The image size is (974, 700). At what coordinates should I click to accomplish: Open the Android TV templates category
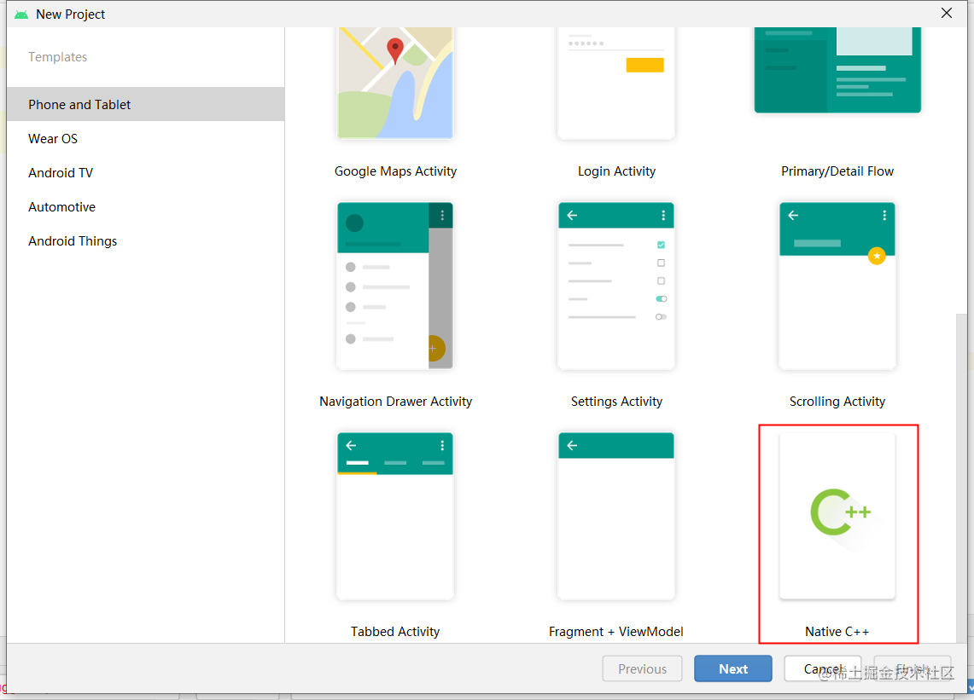coord(146,172)
